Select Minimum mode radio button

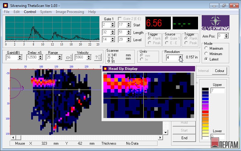(x=207, y=54)
